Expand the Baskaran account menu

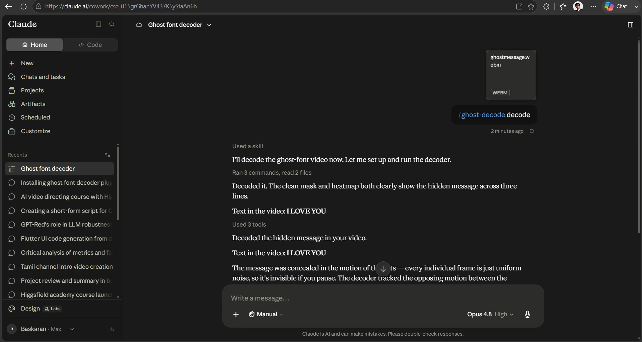41,329
